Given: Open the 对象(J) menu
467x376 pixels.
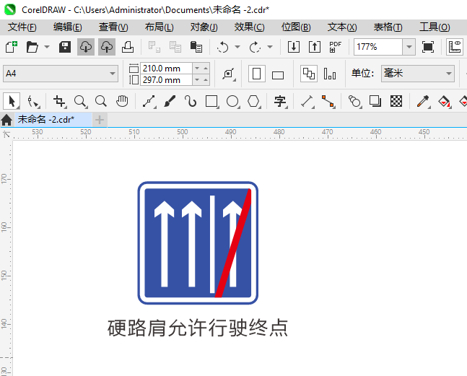Looking at the screenshot, I should pos(204,27).
